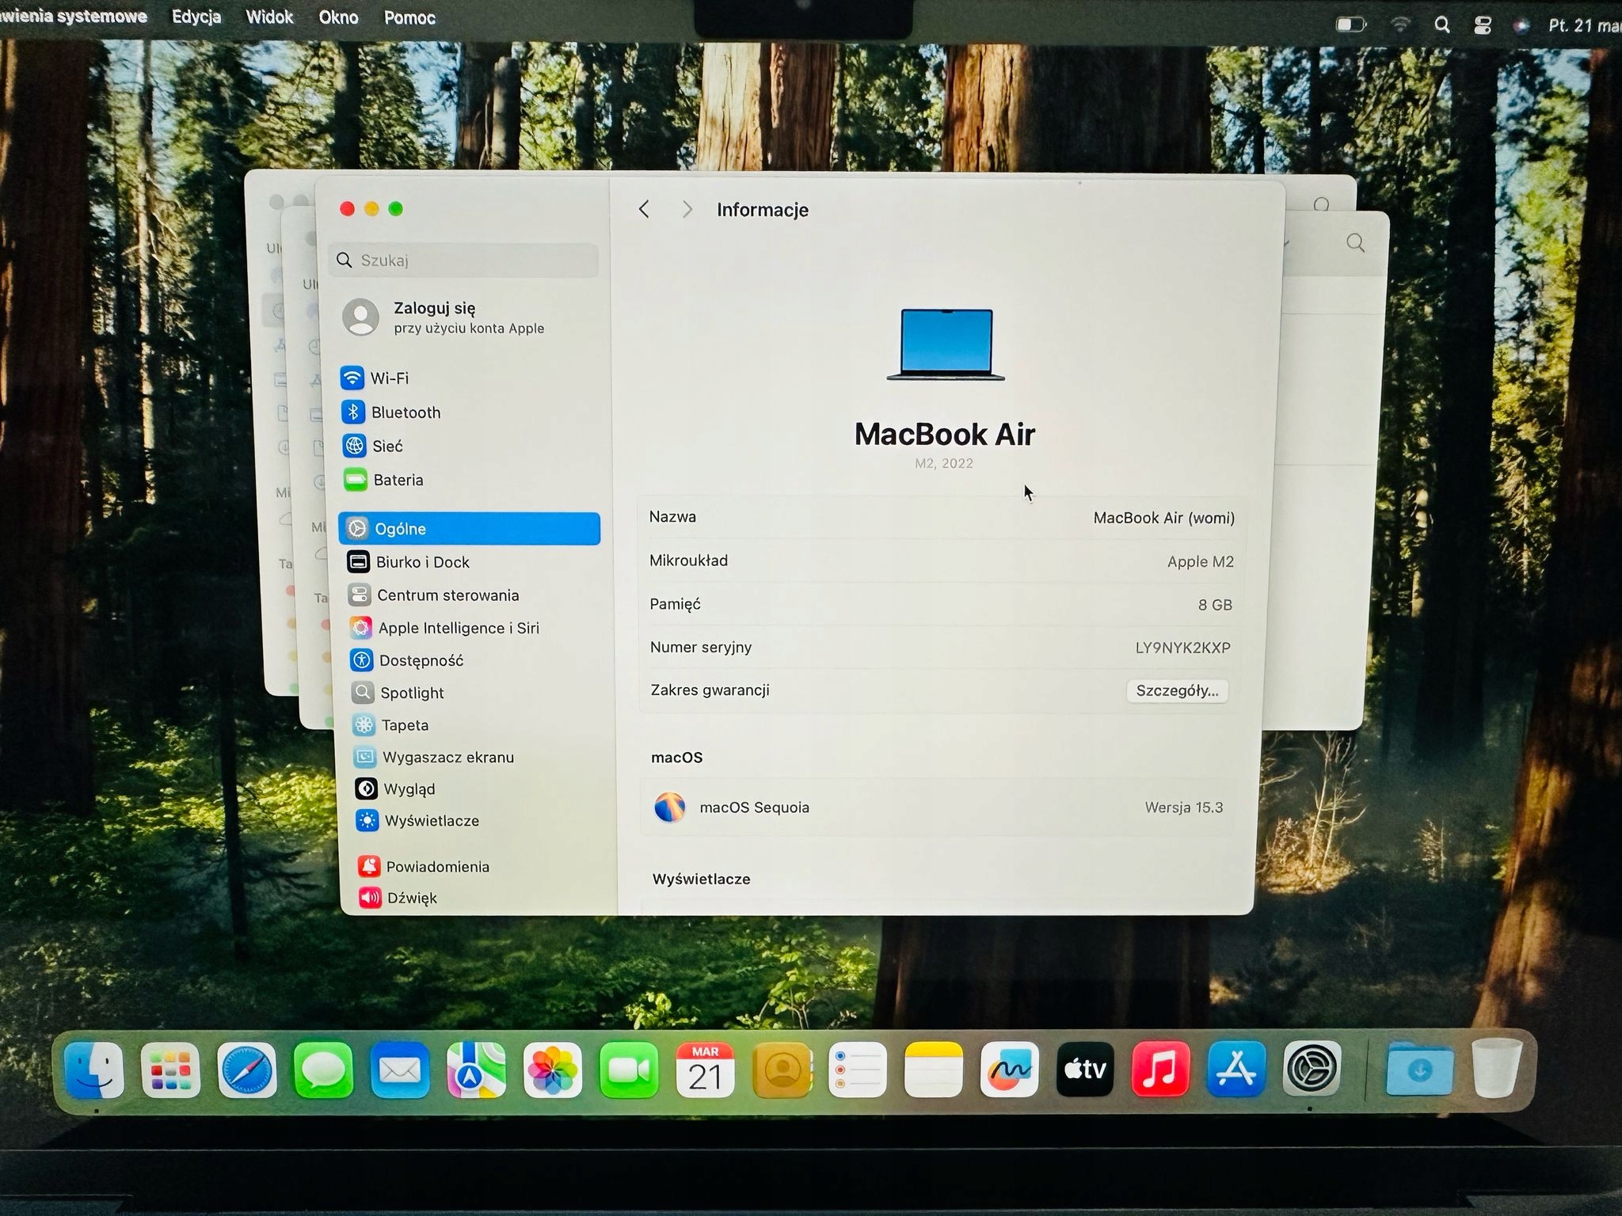This screenshot has height=1216, width=1622.
Task: Select Ogólne in the sidebar
Action: pyautogui.click(x=469, y=528)
